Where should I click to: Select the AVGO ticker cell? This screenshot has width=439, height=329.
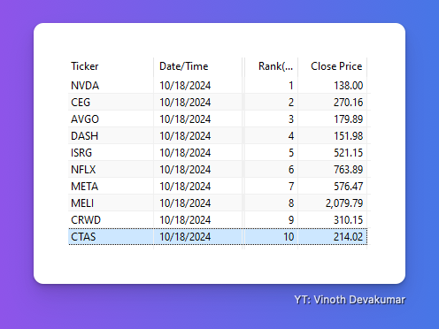pos(111,119)
